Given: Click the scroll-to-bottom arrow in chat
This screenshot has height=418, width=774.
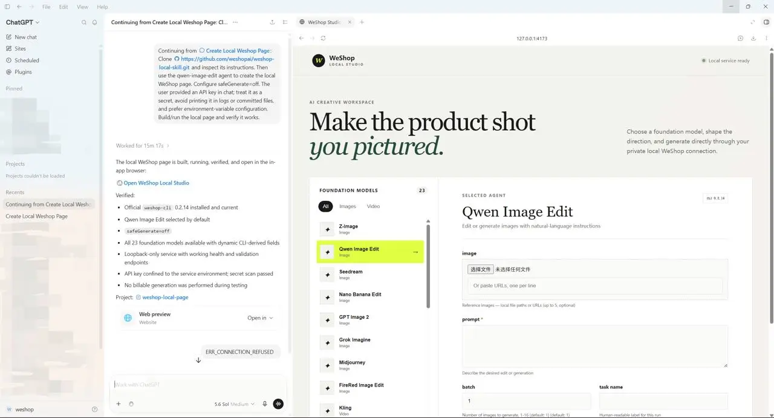Looking at the screenshot, I should 198,361.
